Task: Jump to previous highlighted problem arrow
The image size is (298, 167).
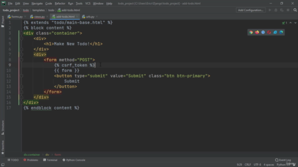Action: pos(291,23)
